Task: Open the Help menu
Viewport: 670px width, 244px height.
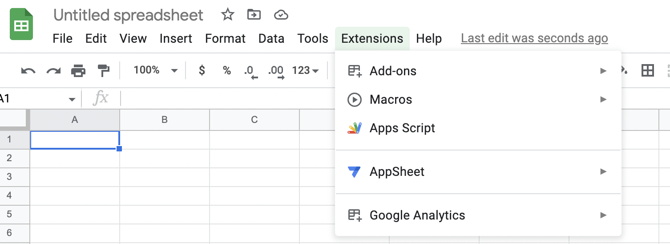Action: click(429, 39)
